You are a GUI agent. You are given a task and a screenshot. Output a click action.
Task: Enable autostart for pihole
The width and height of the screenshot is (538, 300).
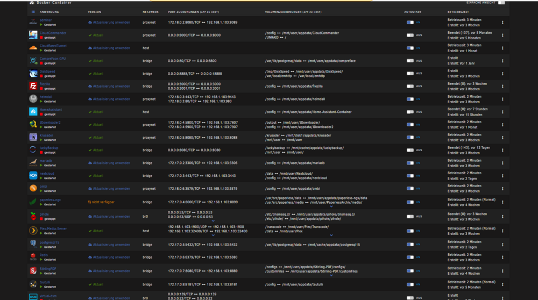(x=410, y=216)
